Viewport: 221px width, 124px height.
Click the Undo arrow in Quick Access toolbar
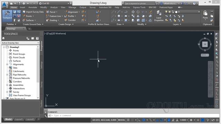pos(28,3)
